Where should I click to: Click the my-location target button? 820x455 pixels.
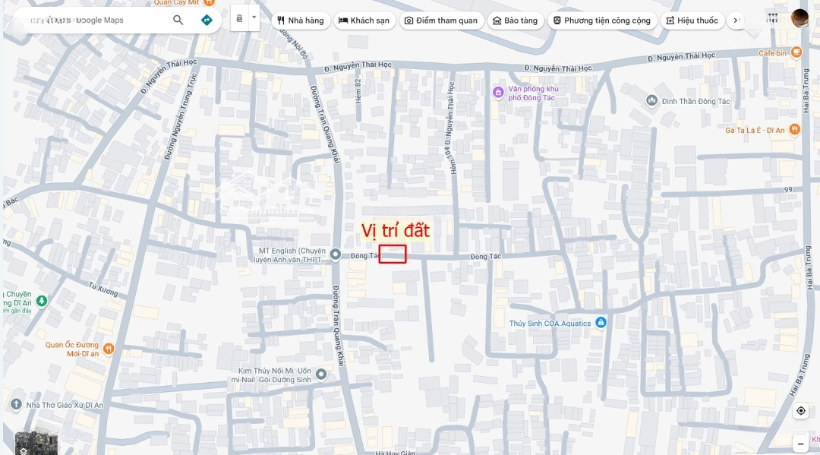pos(801,410)
